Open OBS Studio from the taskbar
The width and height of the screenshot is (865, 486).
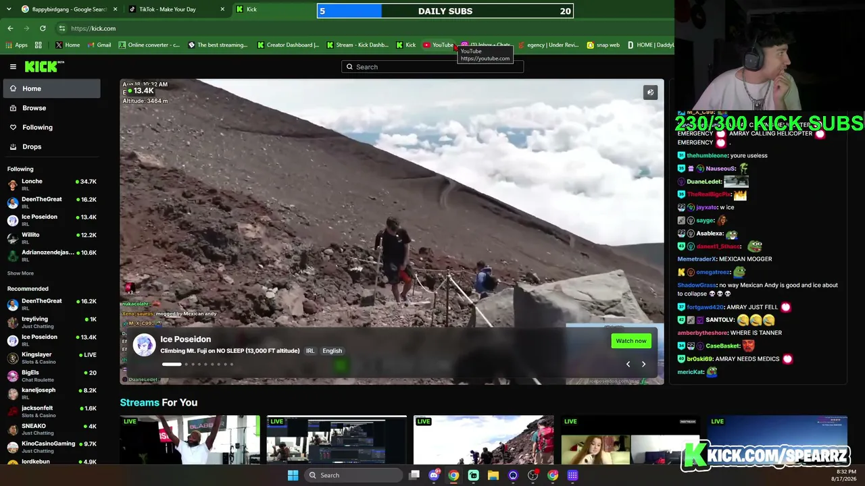[x=533, y=475]
